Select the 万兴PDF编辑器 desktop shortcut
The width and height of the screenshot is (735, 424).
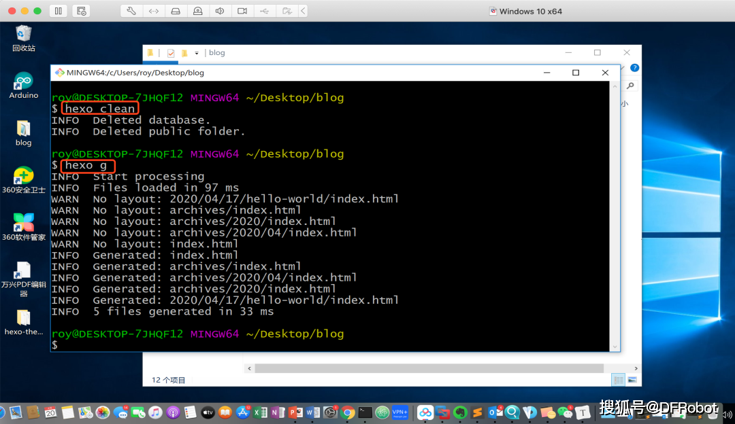[x=23, y=279]
